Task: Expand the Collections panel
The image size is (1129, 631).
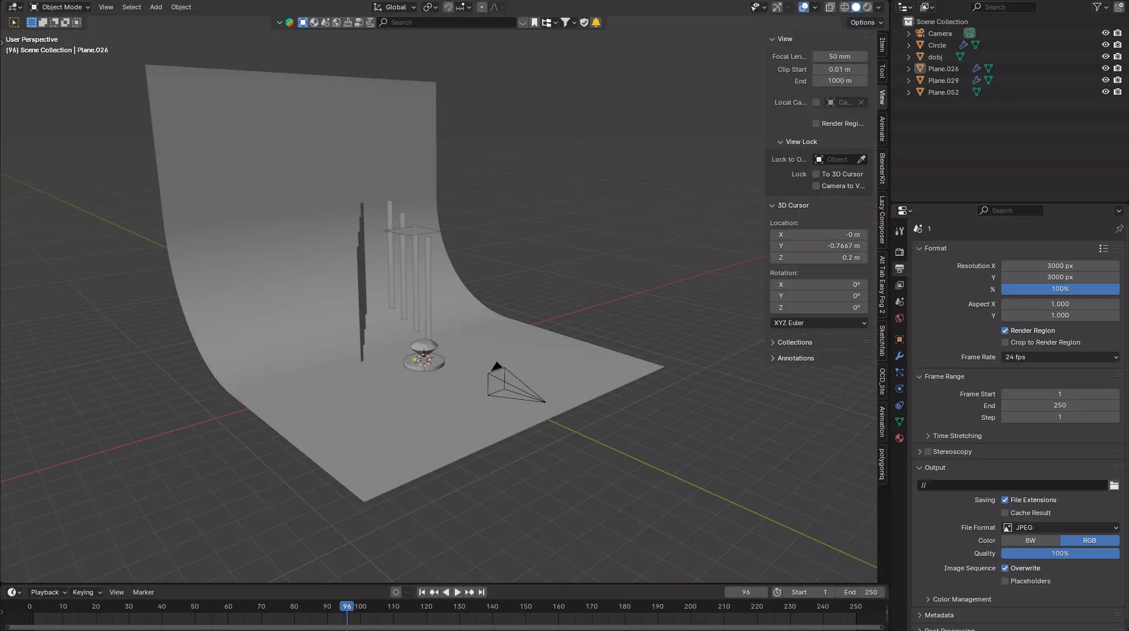Action: click(x=794, y=342)
